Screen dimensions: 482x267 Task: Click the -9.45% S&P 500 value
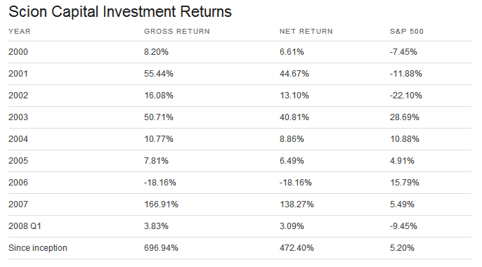click(403, 226)
